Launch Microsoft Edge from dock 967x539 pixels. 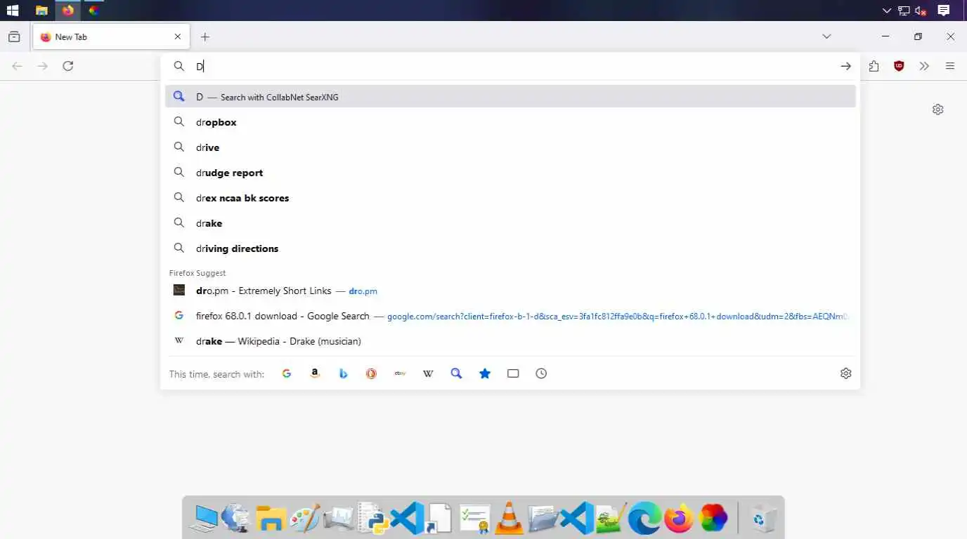(644, 519)
